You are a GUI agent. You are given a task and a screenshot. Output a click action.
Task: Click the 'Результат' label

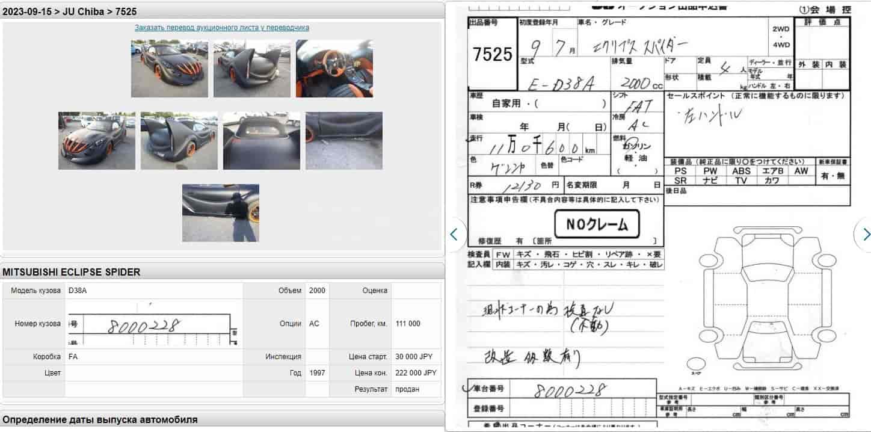[x=371, y=389]
